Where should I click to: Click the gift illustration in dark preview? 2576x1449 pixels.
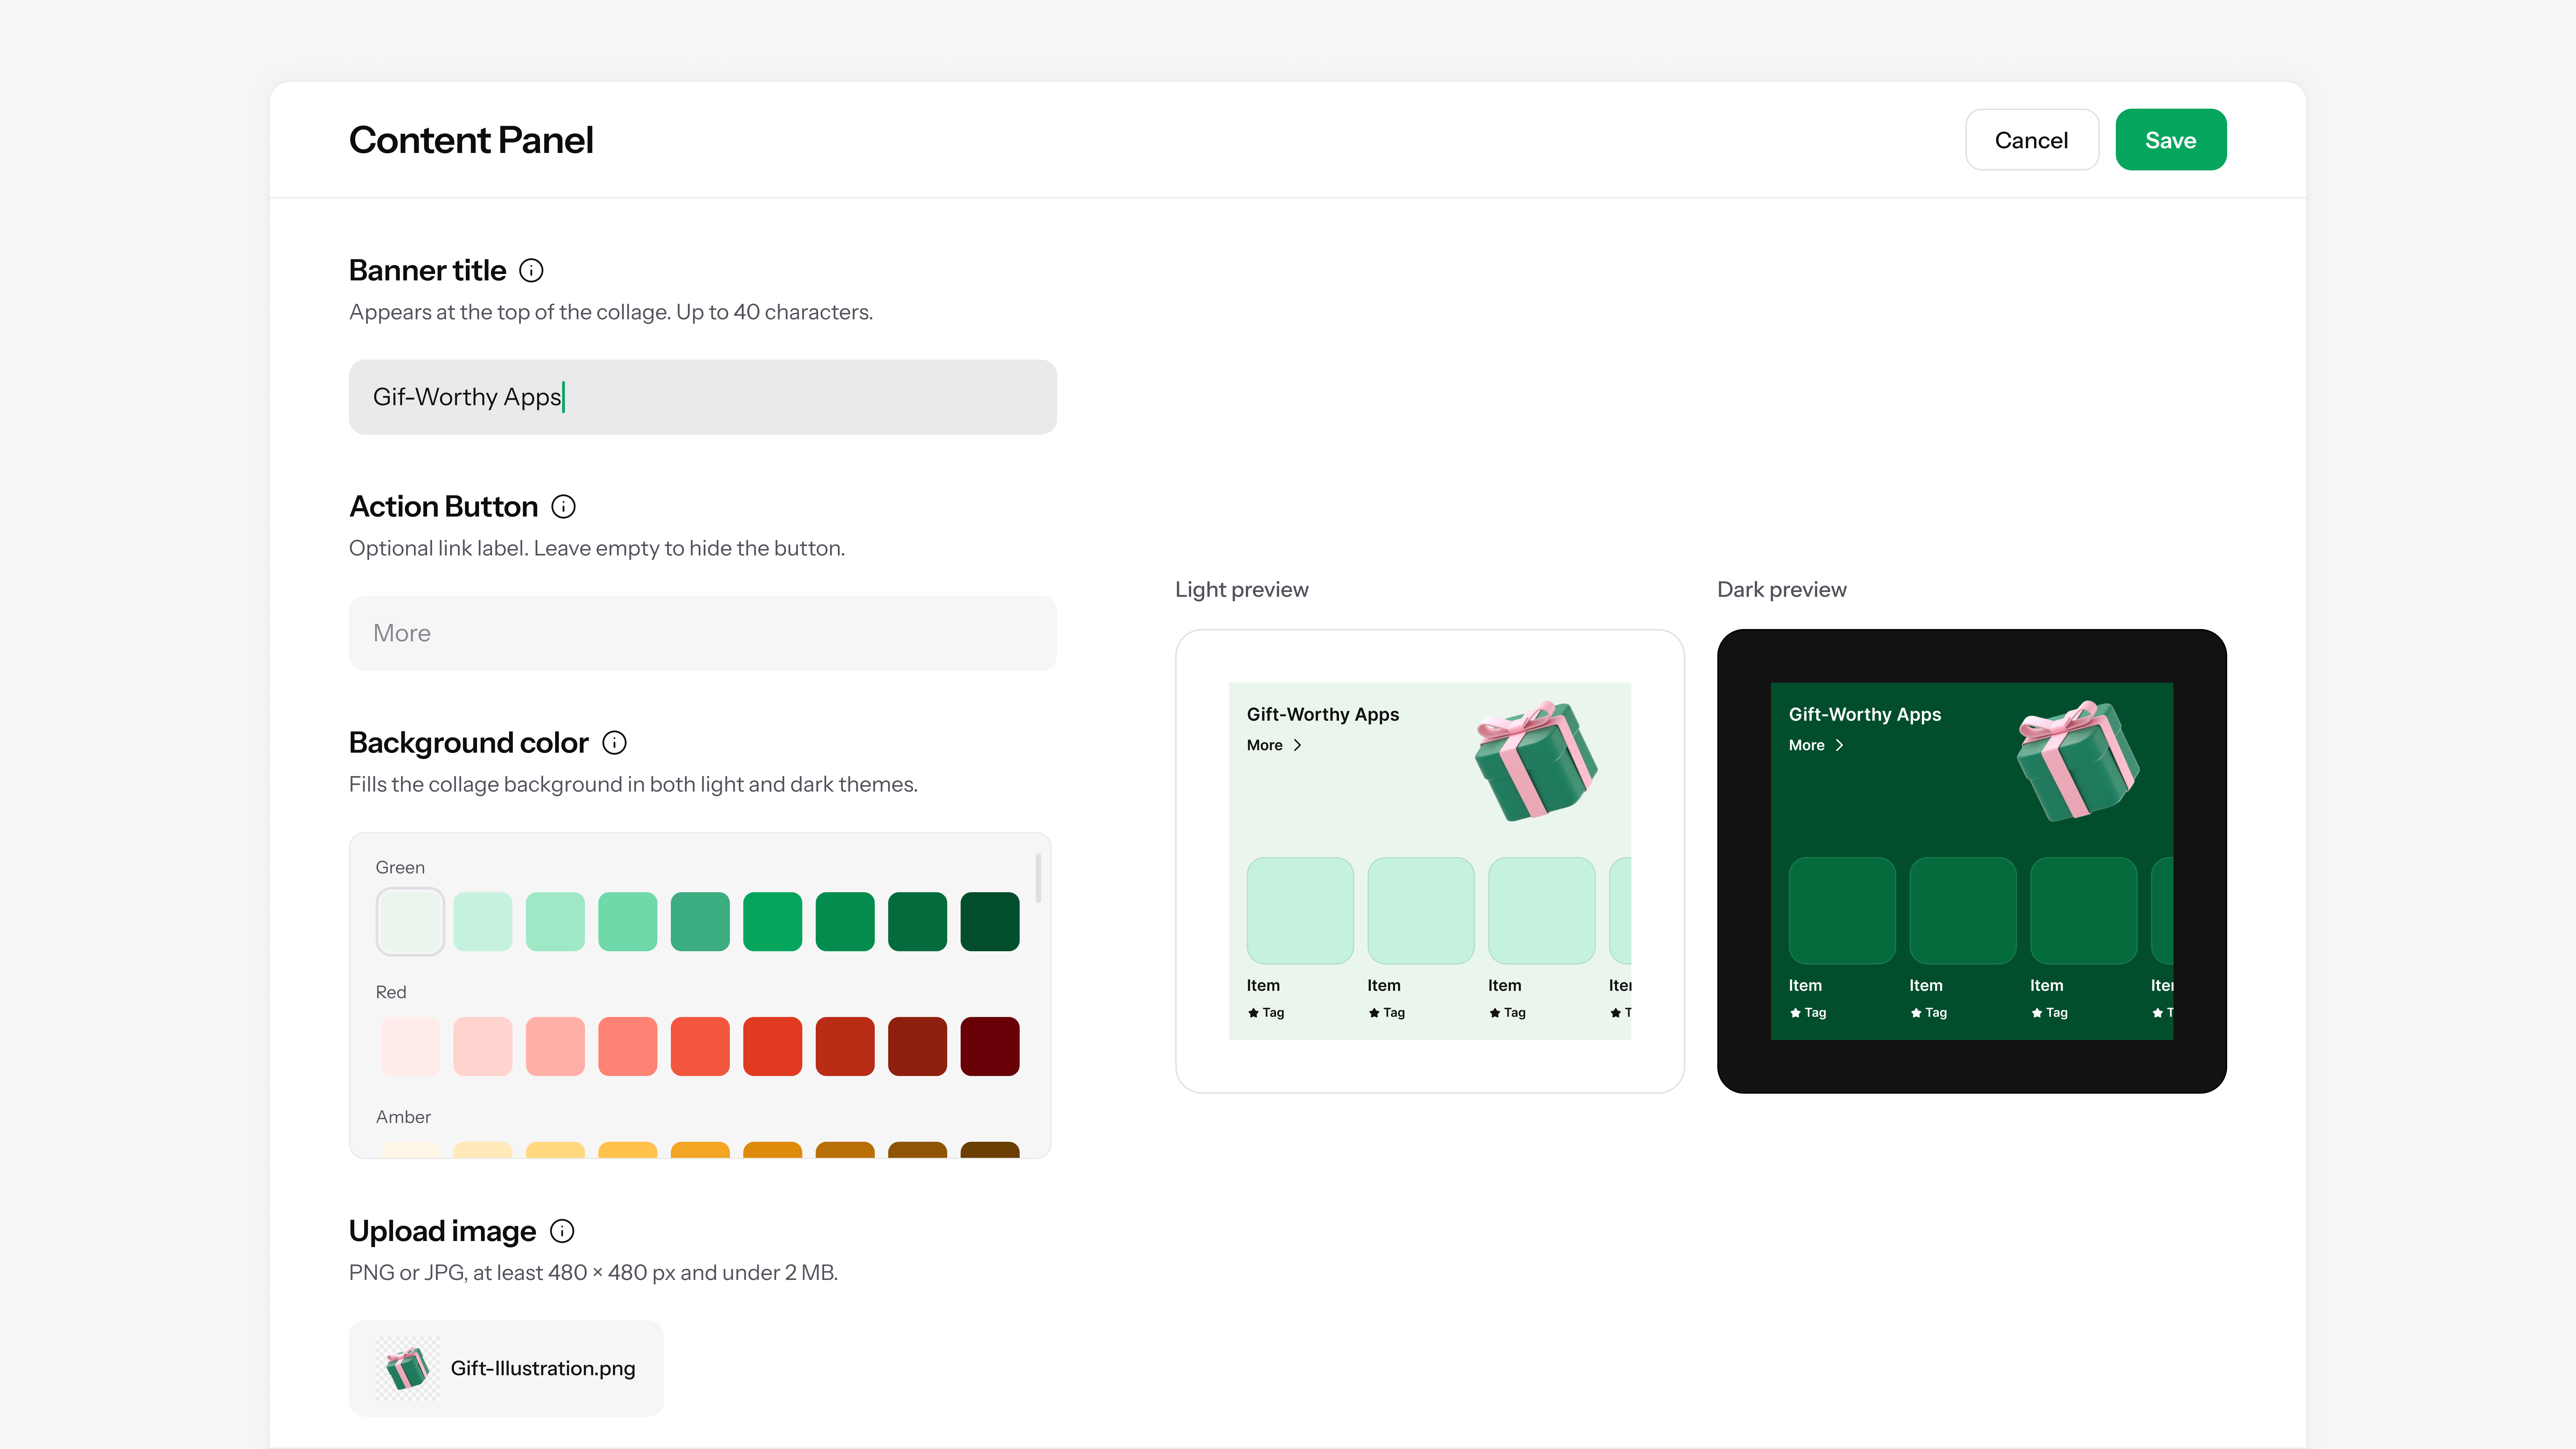2078,761
